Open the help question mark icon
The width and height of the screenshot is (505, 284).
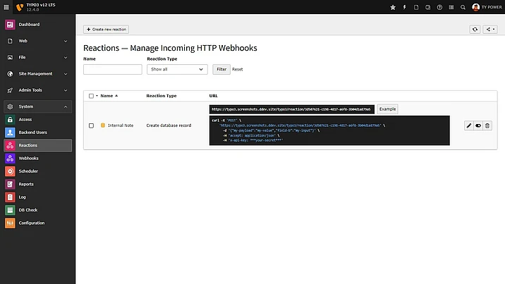[440, 7]
